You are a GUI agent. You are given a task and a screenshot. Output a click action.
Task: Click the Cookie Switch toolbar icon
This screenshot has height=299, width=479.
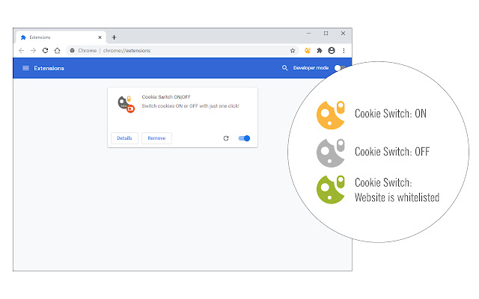click(x=308, y=51)
